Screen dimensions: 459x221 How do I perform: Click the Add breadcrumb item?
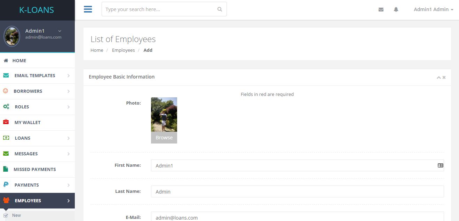point(148,50)
